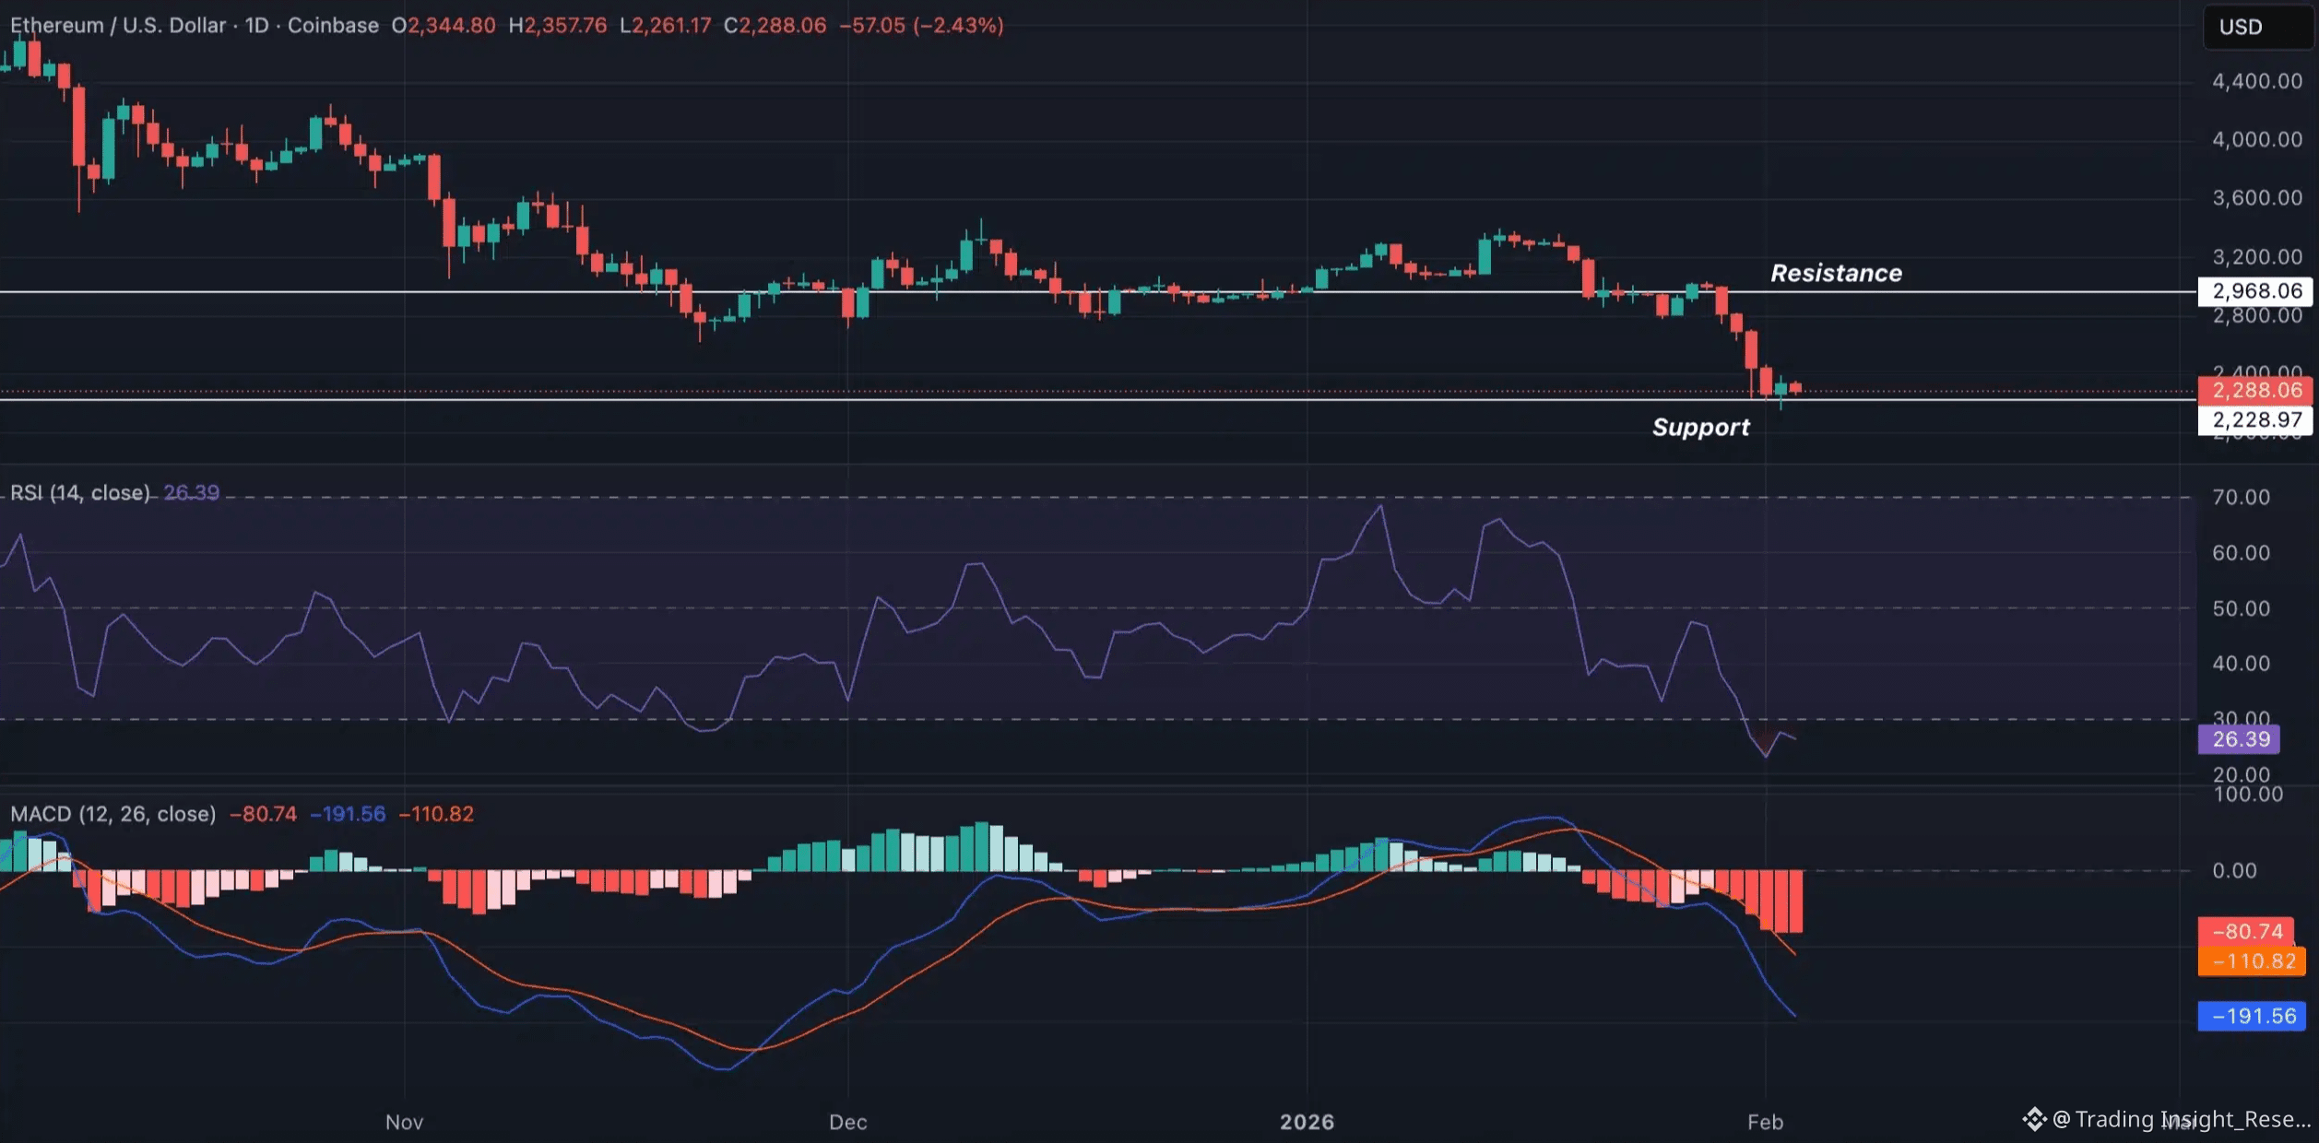Click the Binance logo watermark icon

(2033, 1119)
